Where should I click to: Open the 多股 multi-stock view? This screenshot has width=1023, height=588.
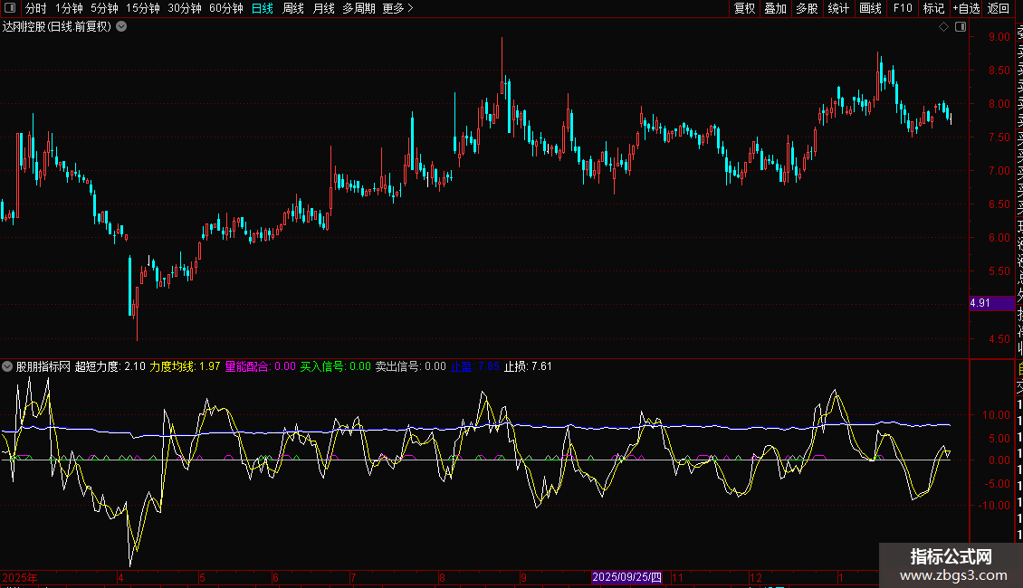click(807, 8)
